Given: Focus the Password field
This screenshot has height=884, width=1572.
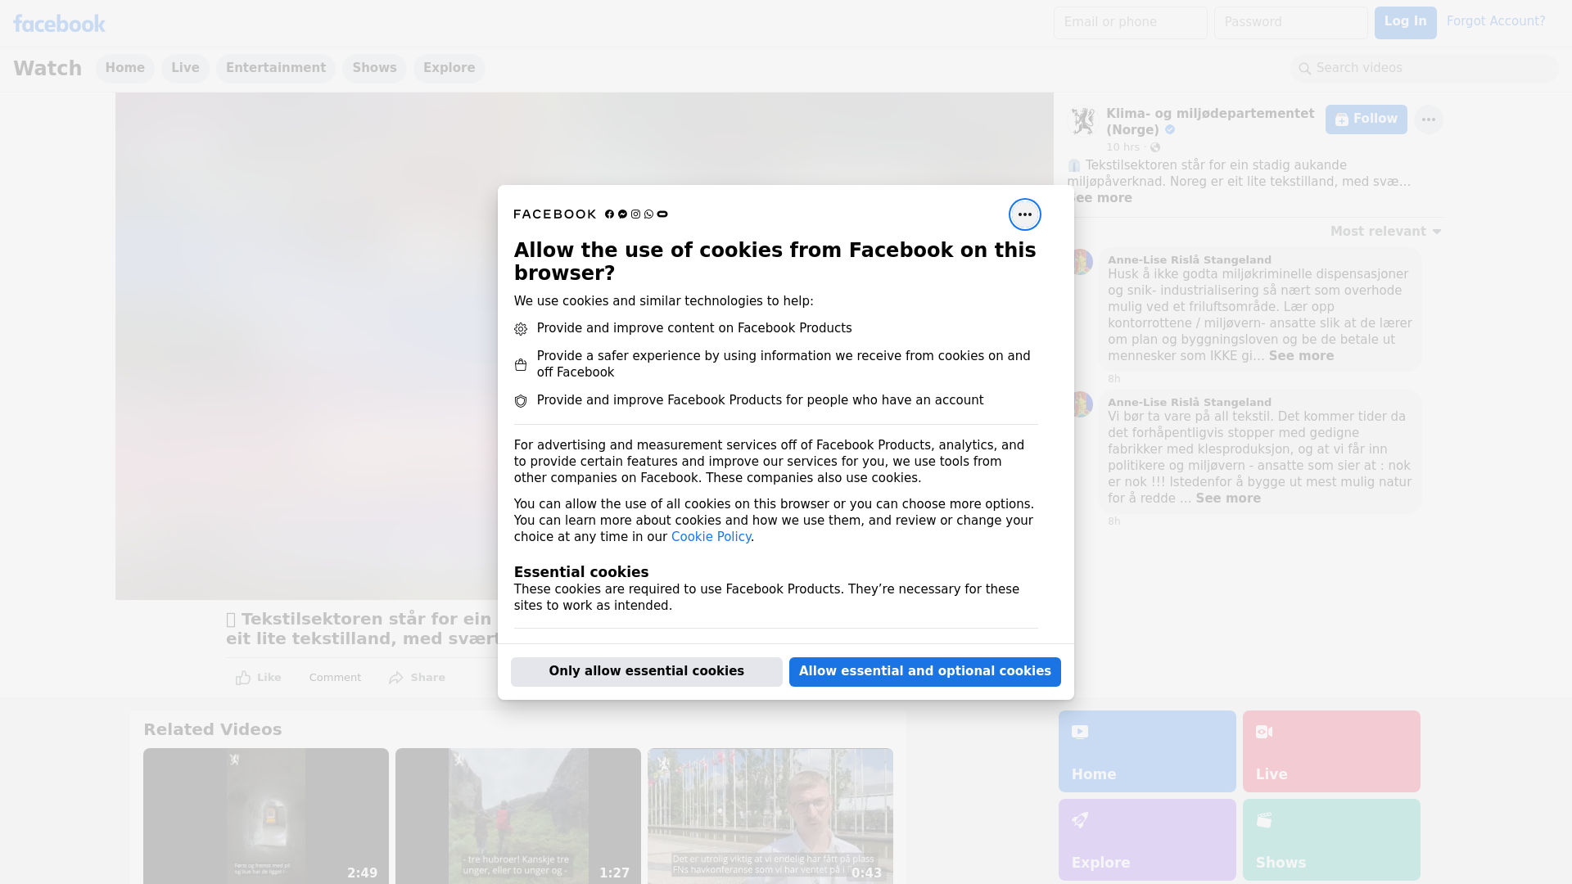Looking at the screenshot, I should pyautogui.click(x=1290, y=23).
